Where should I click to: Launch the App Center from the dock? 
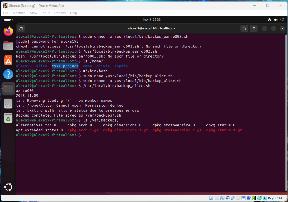[8, 60]
